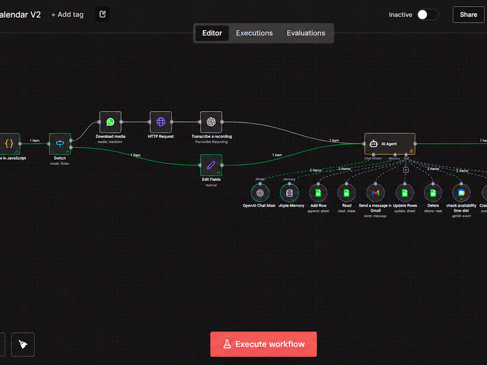This screenshot has height=365, width=487.
Task: Toggle the Inactive workflow switch
Action: coord(427,15)
